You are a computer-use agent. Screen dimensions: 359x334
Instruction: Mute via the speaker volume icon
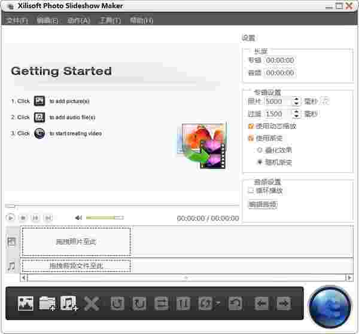(x=78, y=217)
